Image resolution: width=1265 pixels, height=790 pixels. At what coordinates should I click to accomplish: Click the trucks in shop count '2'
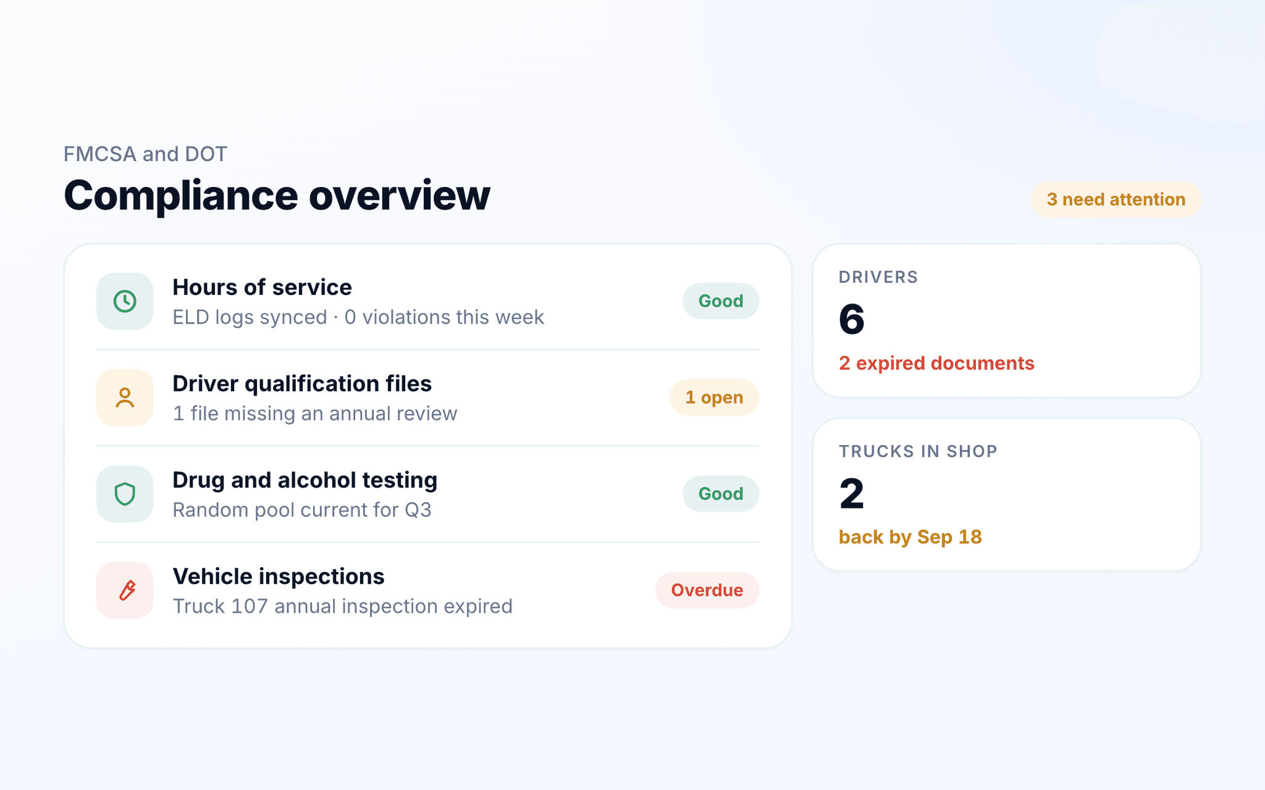tap(852, 494)
